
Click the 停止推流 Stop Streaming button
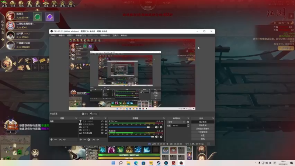coord(202,122)
